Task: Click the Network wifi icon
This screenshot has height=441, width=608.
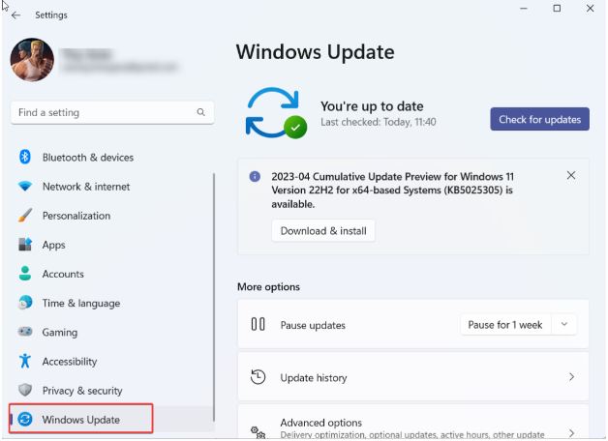Action: 25,187
